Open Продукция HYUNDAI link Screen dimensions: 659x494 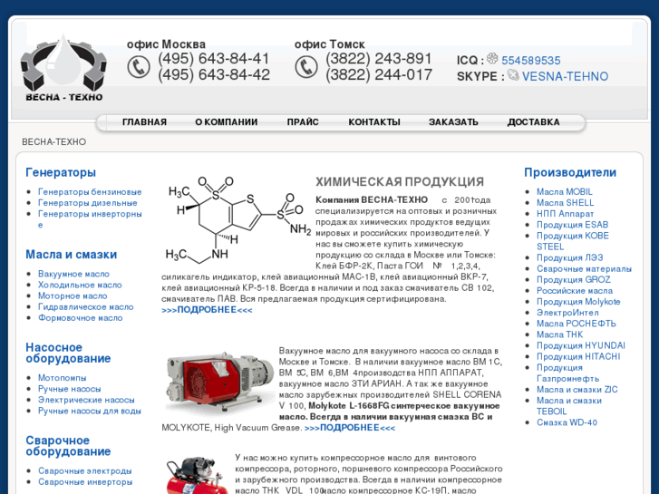[x=581, y=345]
